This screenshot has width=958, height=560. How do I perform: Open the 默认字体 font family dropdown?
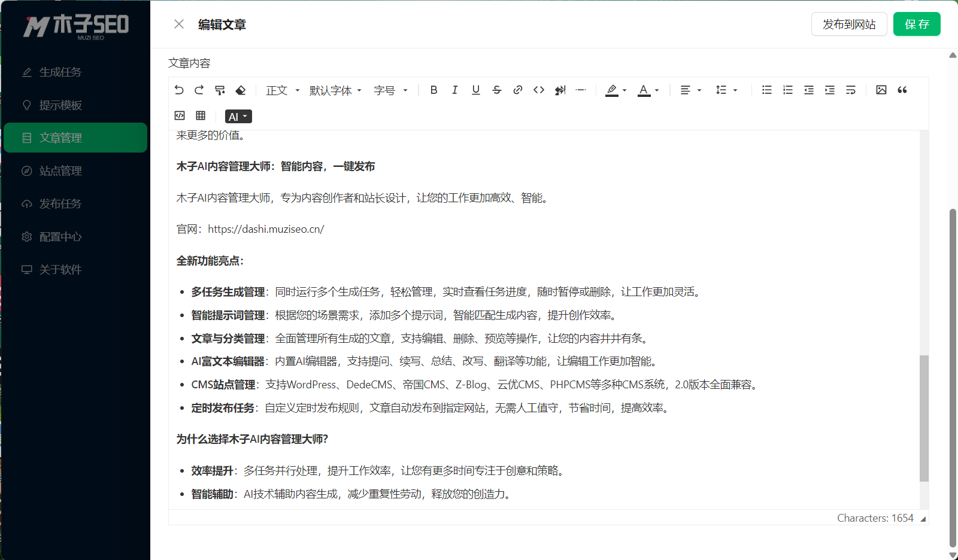point(335,90)
